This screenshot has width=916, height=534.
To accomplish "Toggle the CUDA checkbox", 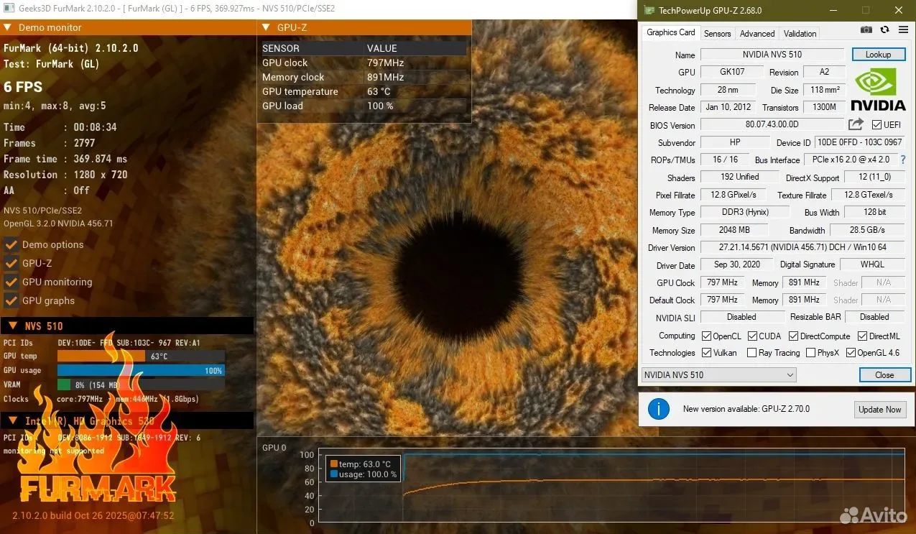I will coord(753,336).
